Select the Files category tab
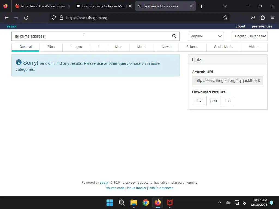Image resolution: width=279 pixels, height=209 pixels. click(x=51, y=47)
